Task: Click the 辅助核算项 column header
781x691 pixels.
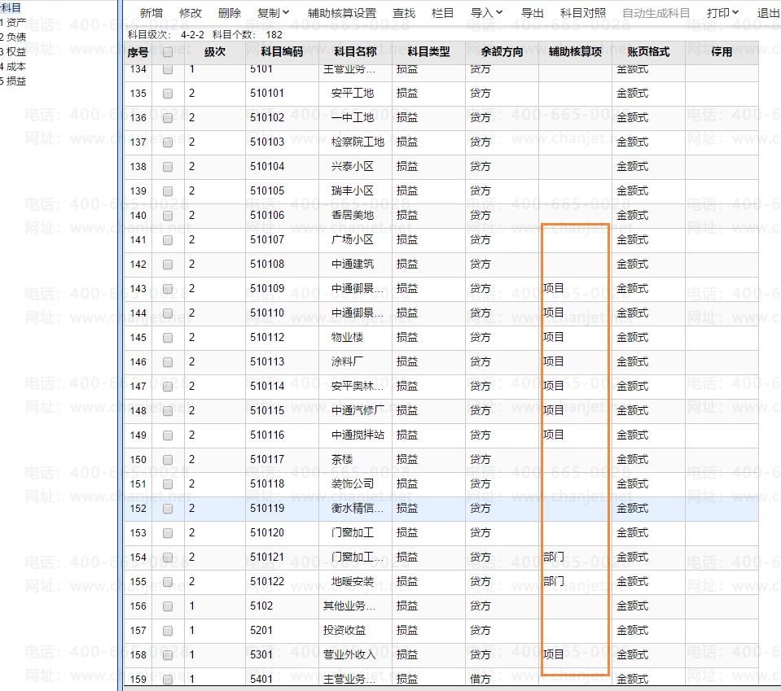Action: tap(575, 52)
